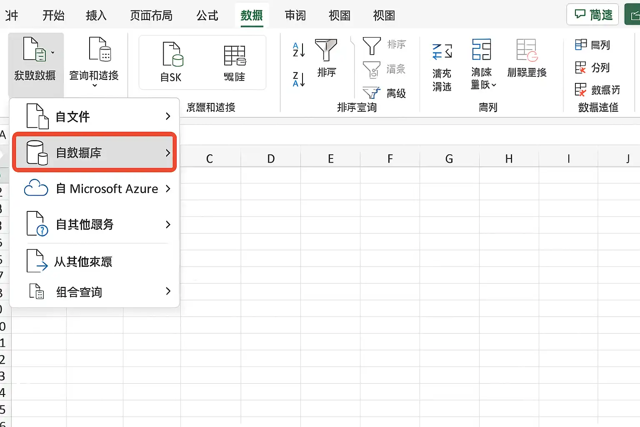Open the 查询和连接 queries icon

(100, 49)
